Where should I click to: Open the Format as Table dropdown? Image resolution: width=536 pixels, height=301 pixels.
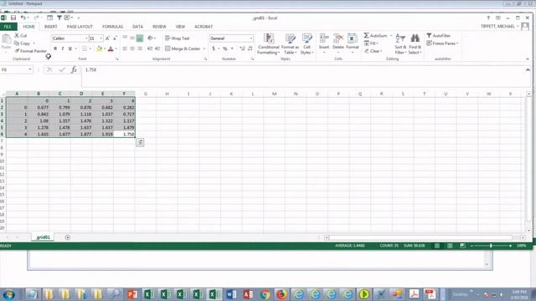click(290, 43)
